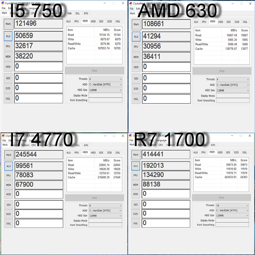Open HDD Size 128MB dropdown in I5 750 window
The height and width of the screenshot is (255, 255).
click(x=105, y=90)
